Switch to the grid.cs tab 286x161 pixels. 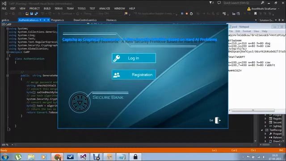(x=5, y=20)
